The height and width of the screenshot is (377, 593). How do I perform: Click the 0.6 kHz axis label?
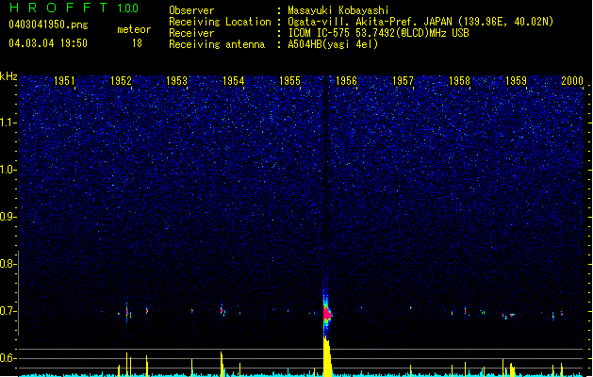tap(8, 358)
